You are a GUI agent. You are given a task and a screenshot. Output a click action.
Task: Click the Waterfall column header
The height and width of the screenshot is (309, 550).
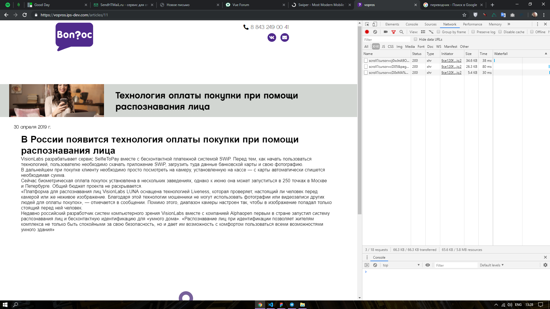point(521,54)
